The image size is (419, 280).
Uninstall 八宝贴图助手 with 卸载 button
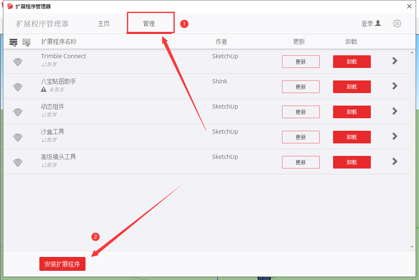point(352,87)
